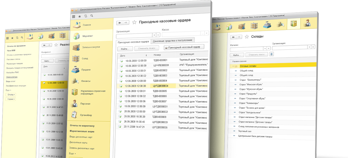Select row with number ЦУТД0000004
Viewport: 348px width, 158px height.
click(x=160, y=86)
